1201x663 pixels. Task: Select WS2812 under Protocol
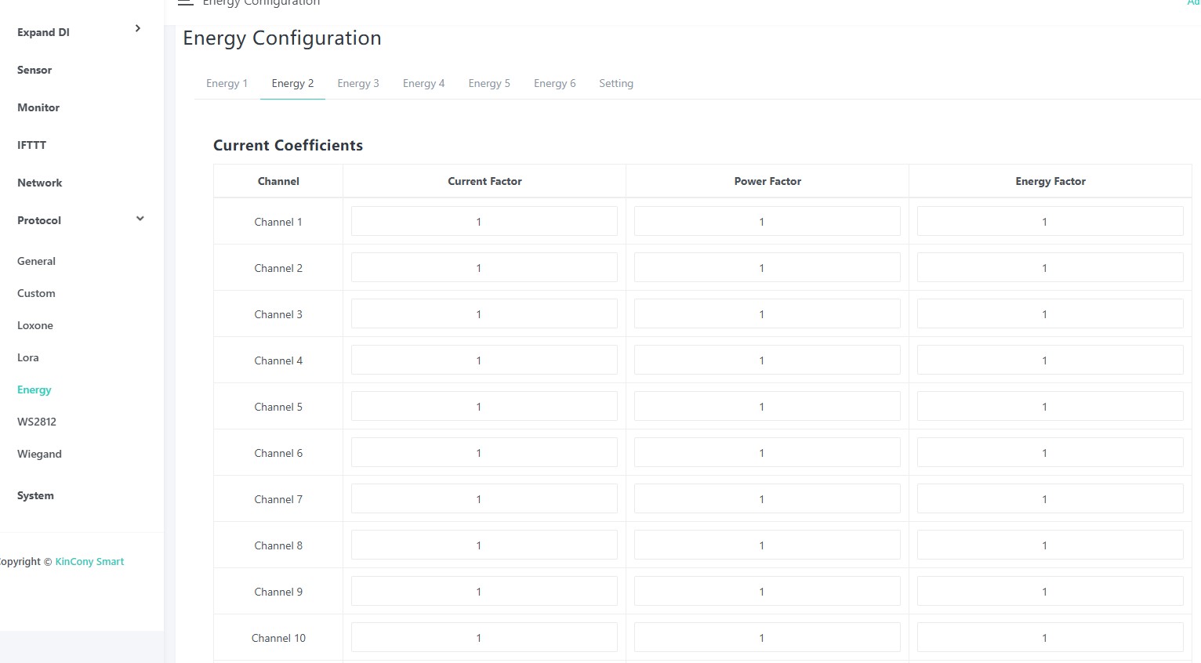[x=37, y=422]
